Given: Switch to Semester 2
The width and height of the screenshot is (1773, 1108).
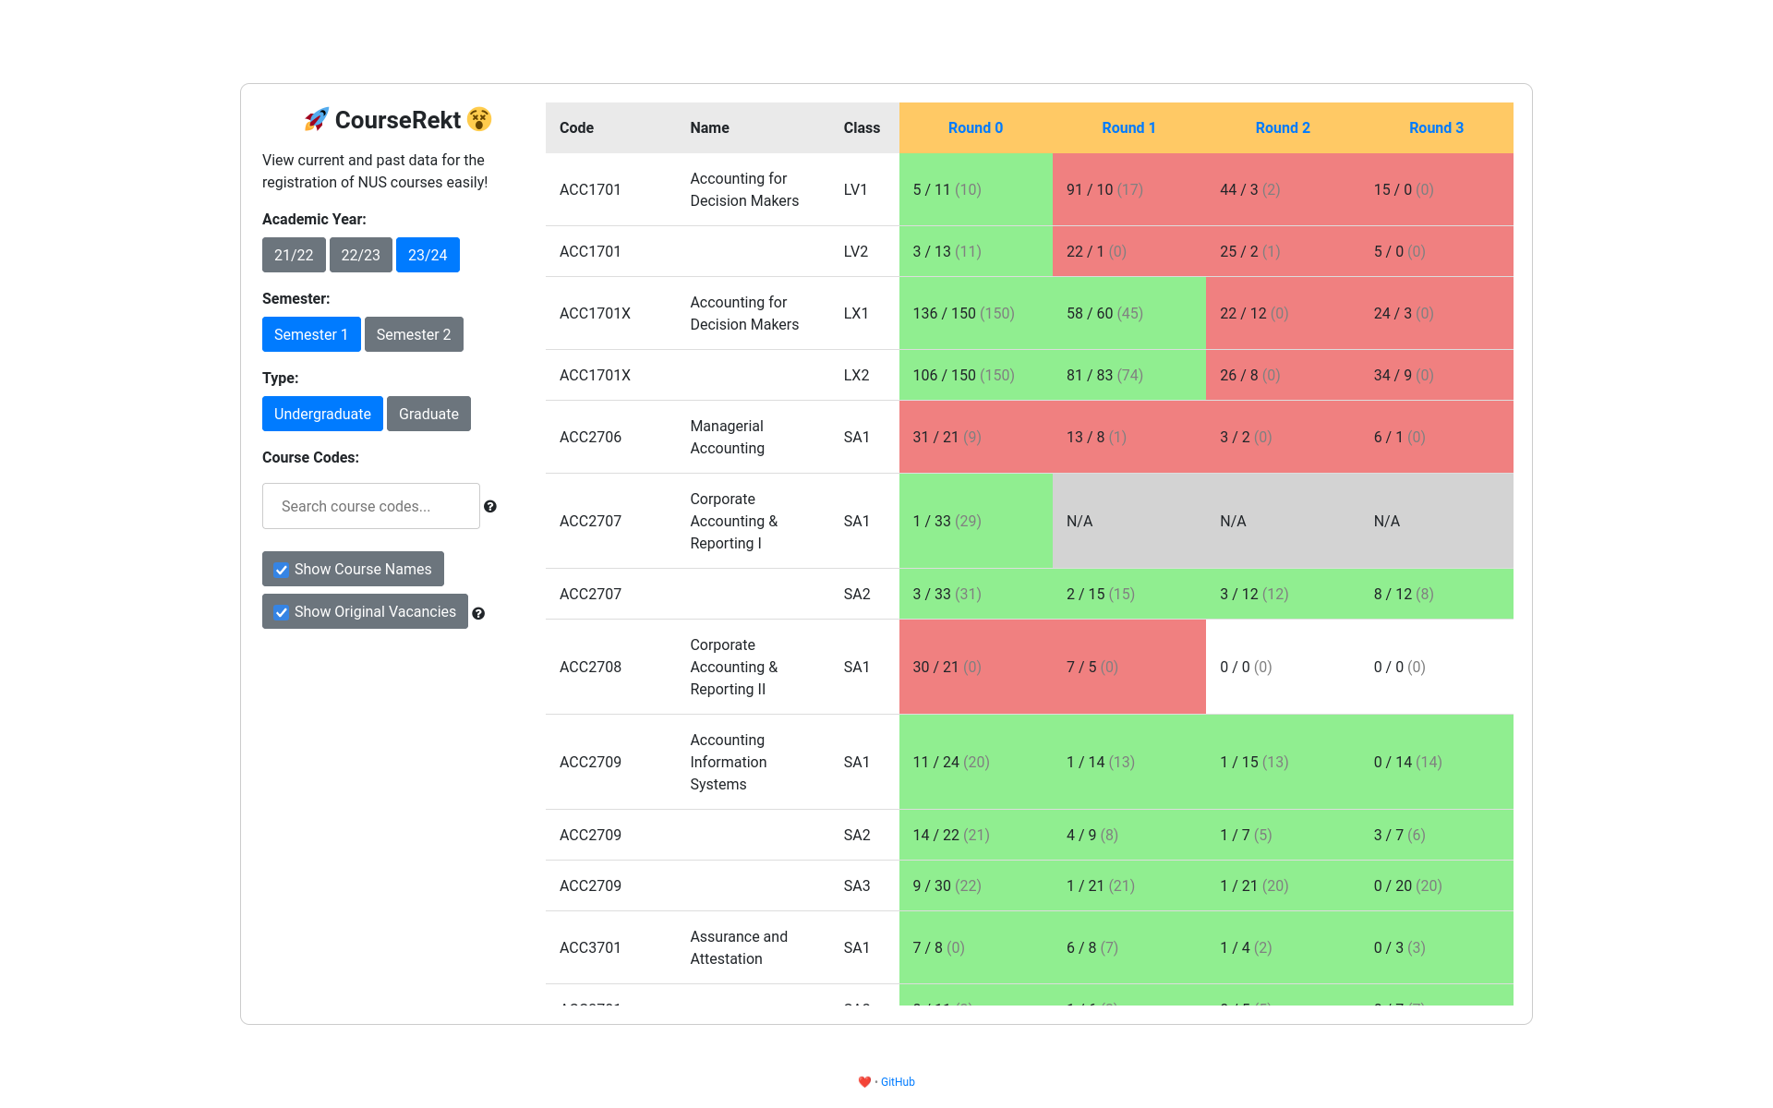Looking at the screenshot, I should coord(414,334).
